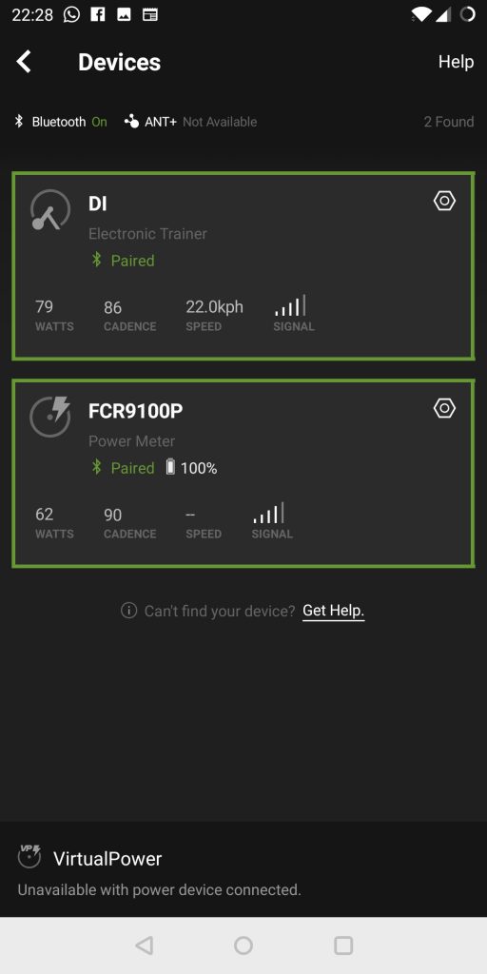The image size is (487, 974).
Task: Tap the power meter lightning icon
Action: pos(50,418)
